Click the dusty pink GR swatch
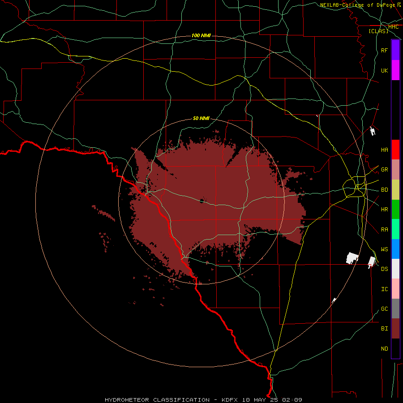This screenshot has width=403, height=403. [395, 170]
